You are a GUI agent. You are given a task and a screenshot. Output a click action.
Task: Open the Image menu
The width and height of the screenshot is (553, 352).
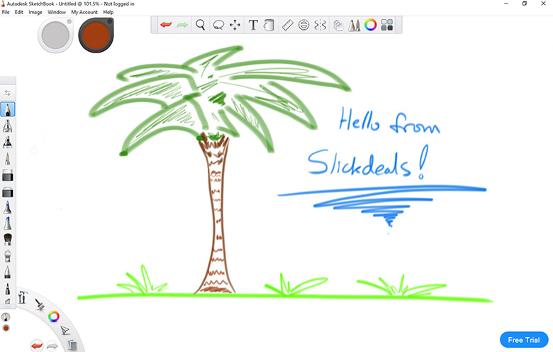35,12
